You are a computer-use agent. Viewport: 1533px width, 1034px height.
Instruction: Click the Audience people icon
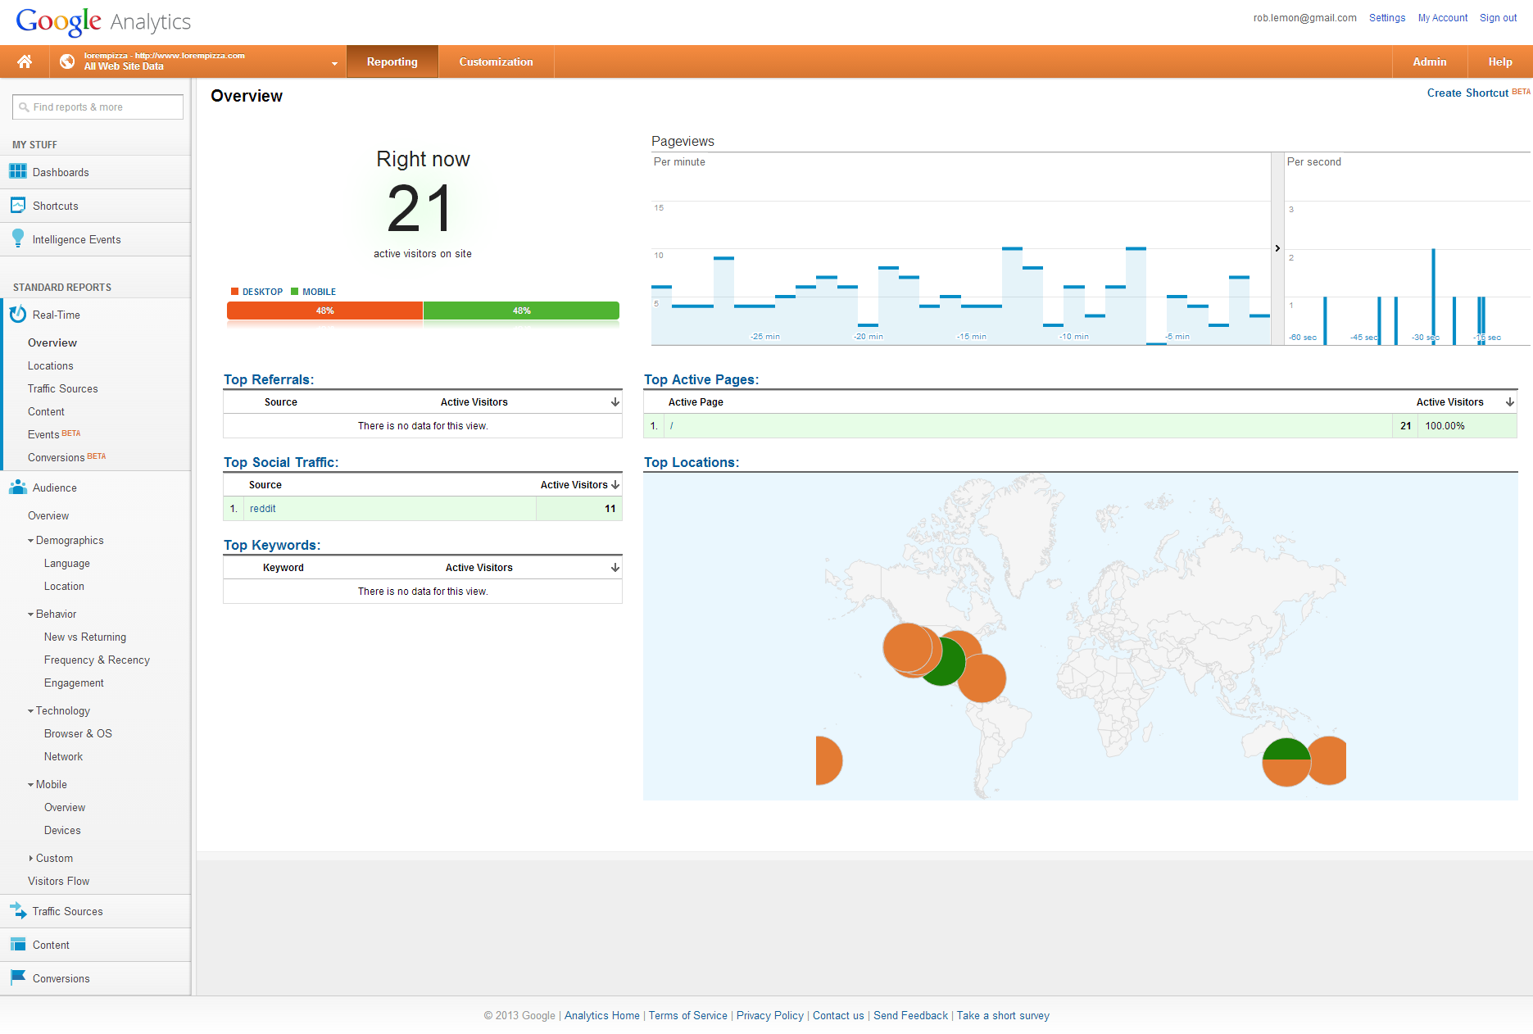pyautogui.click(x=18, y=488)
